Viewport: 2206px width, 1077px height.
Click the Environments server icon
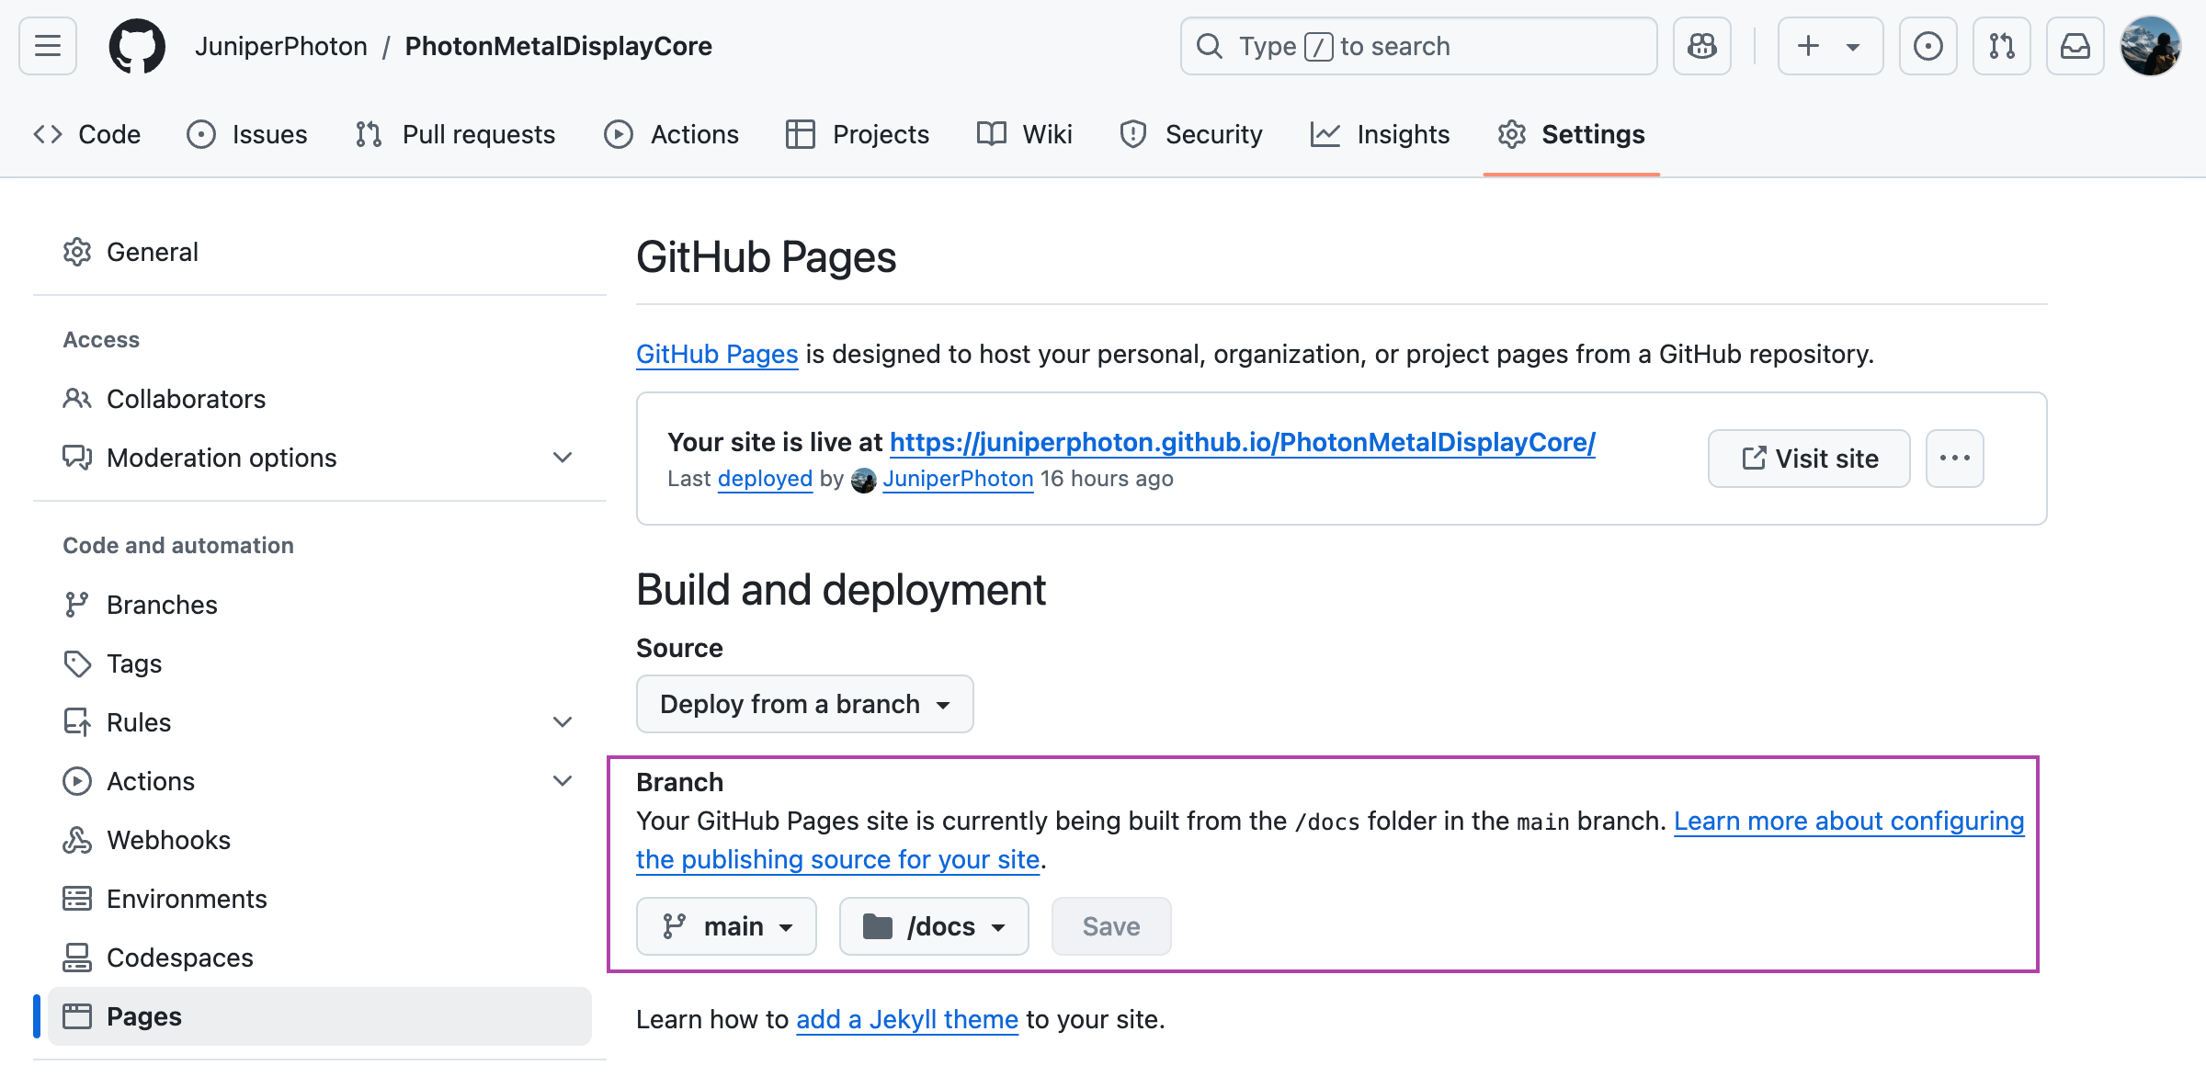77,899
